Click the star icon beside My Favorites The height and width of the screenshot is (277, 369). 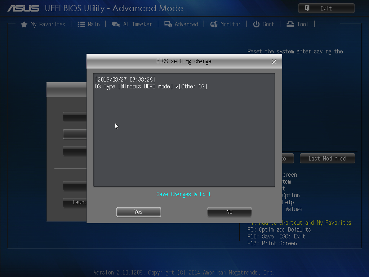pyautogui.click(x=24, y=24)
